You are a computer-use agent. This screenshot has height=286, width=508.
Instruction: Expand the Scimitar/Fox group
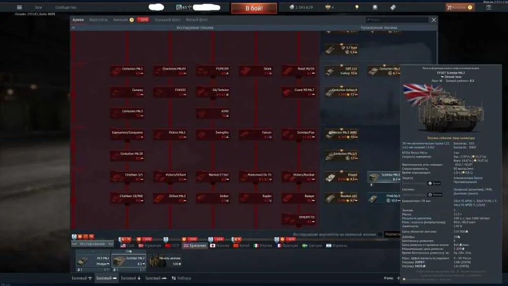click(299, 135)
